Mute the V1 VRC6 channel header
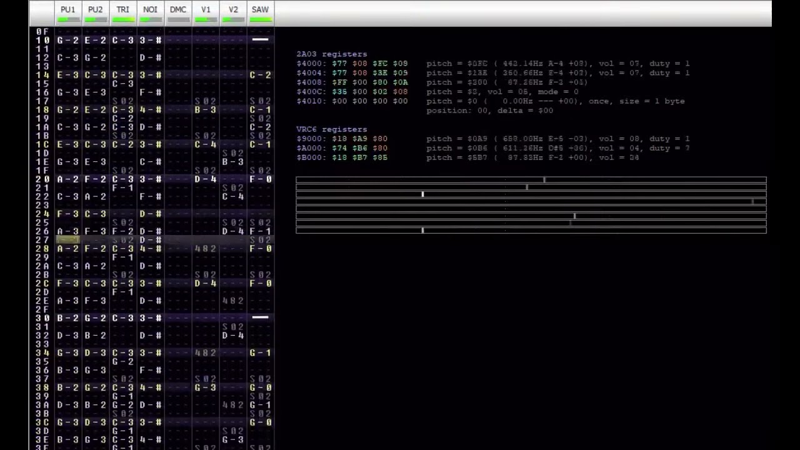The width and height of the screenshot is (800, 450). point(206,12)
